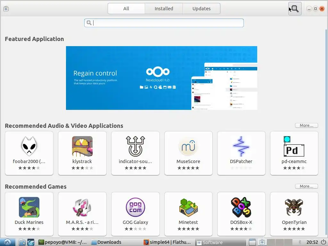
Task: Click the show desktop window tray icon
Action: (252, 242)
